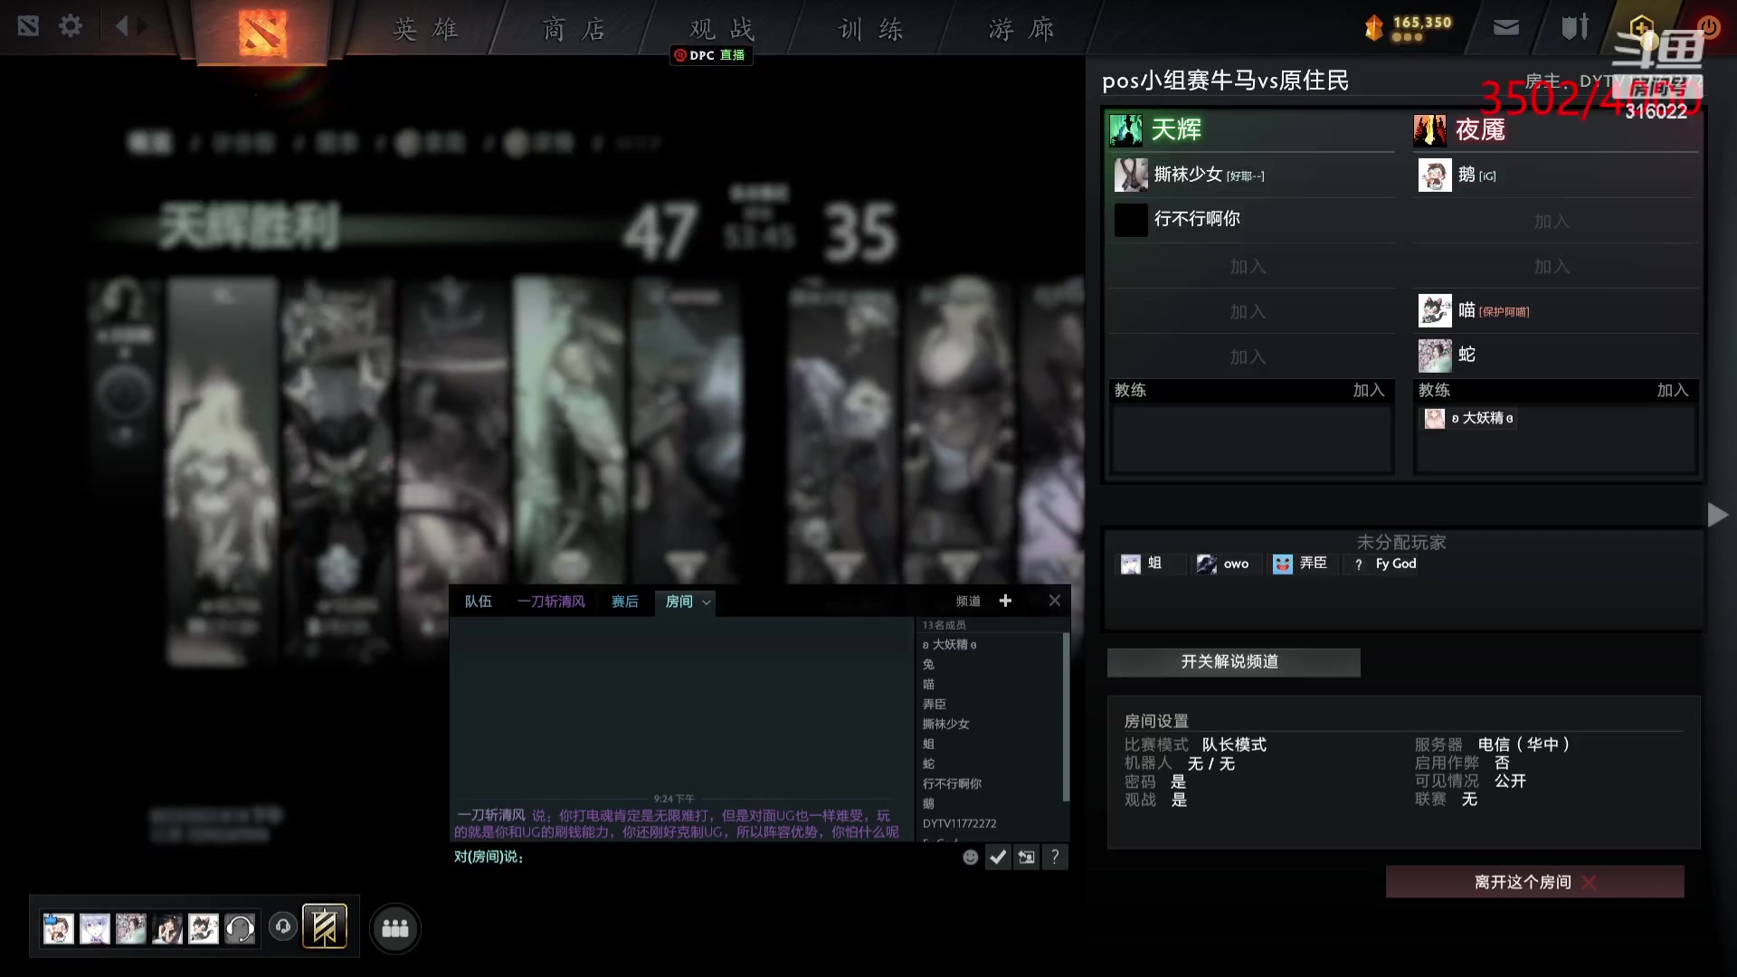
Task: Open the 房间 chat tab dropdown chevron
Action: point(707,602)
